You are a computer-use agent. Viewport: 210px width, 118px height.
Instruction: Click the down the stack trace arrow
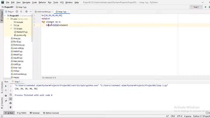pyautogui.click(x=10, y=90)
